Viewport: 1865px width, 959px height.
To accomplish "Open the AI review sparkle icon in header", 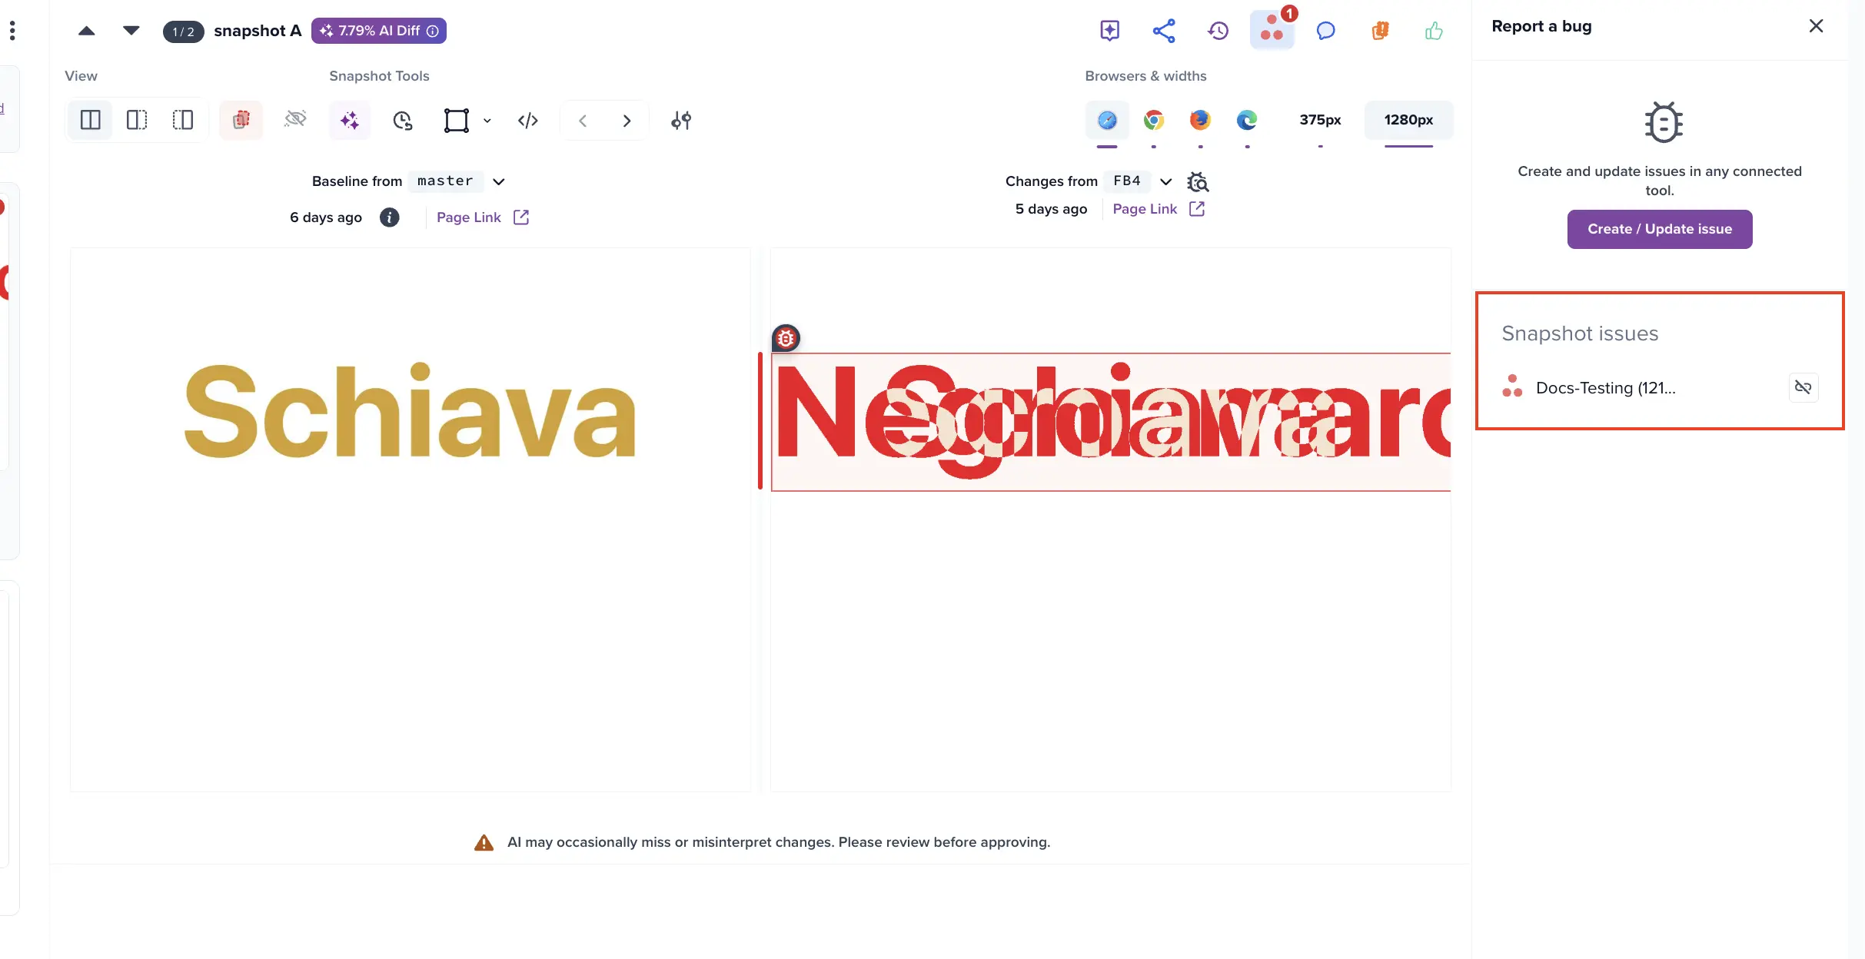I will 1109,31.
